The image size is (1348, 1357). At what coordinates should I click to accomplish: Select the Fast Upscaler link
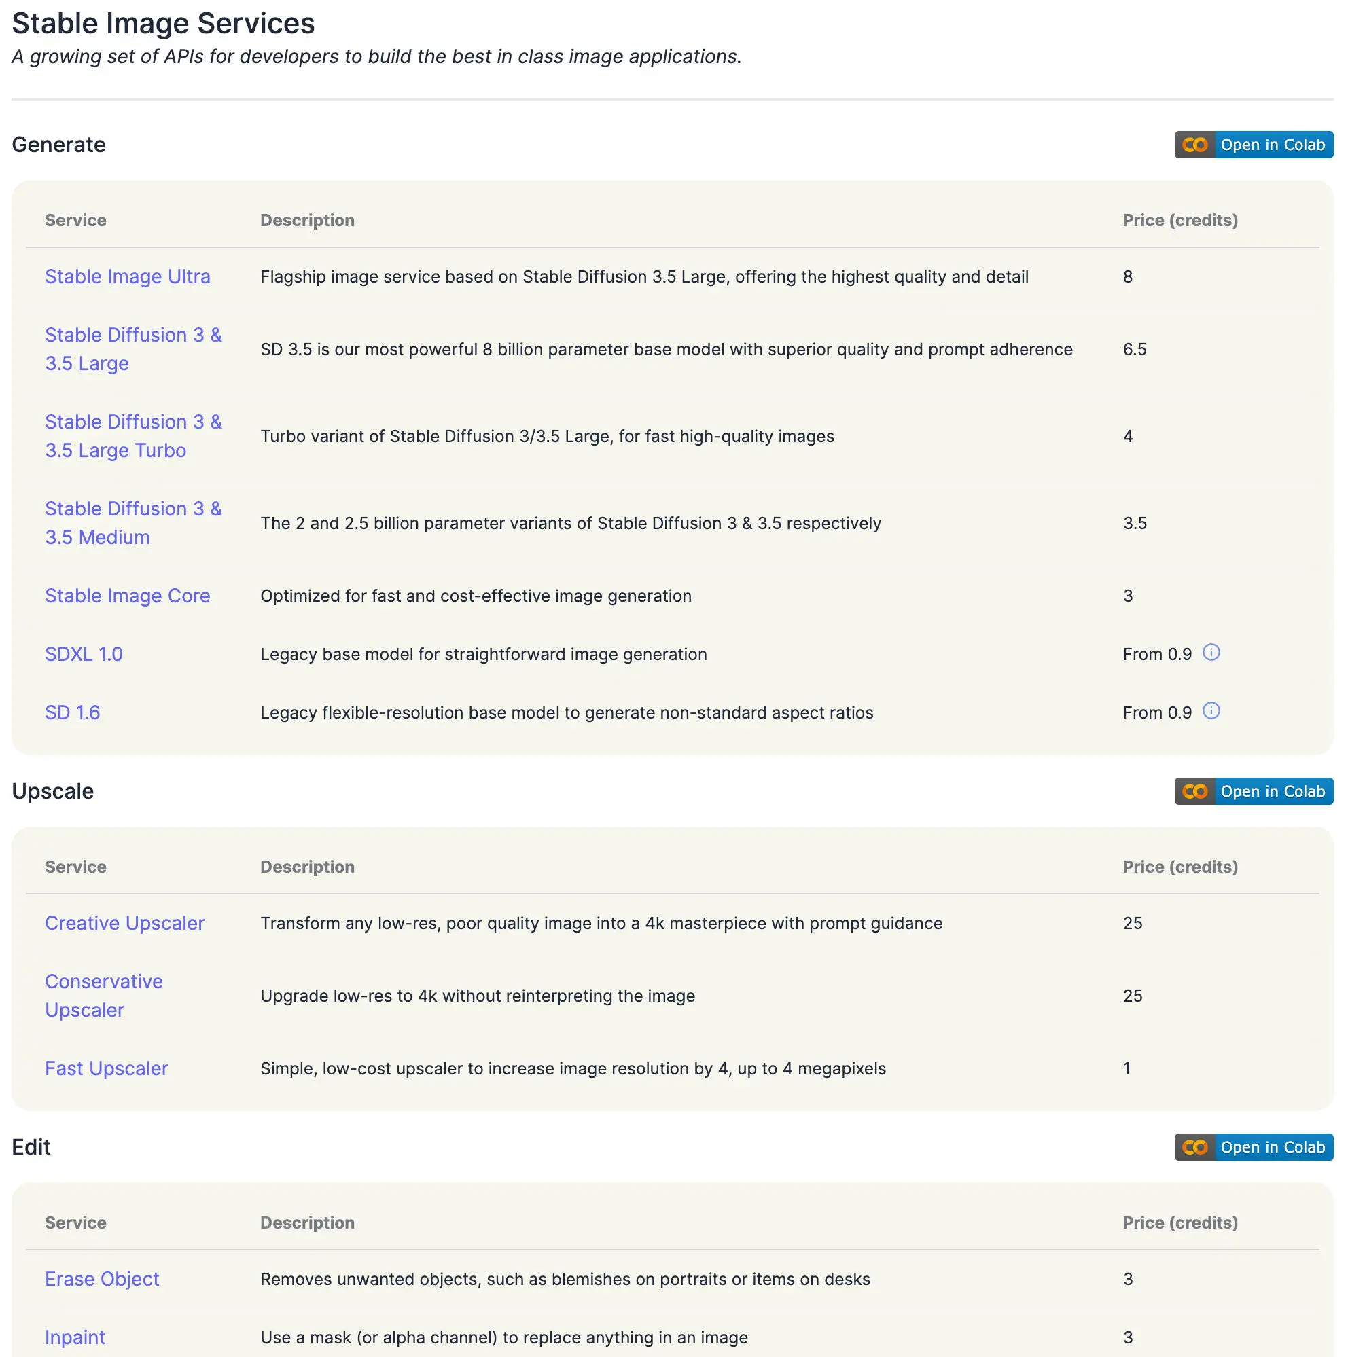click(106, 1068)
